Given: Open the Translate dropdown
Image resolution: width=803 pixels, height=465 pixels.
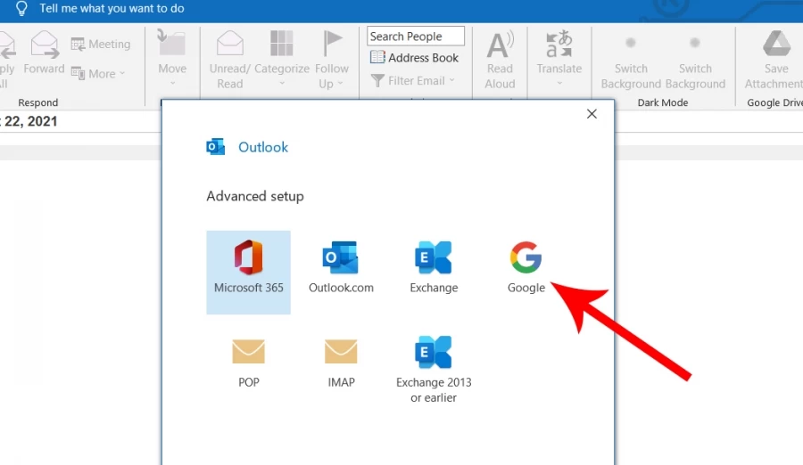Looking at the screenshot, I should (559, 58).
